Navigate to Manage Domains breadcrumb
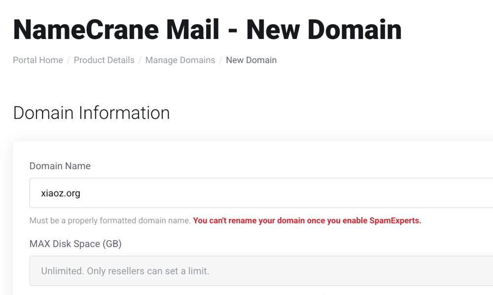This screenshot has height=295, width=493. pos(180,60)
